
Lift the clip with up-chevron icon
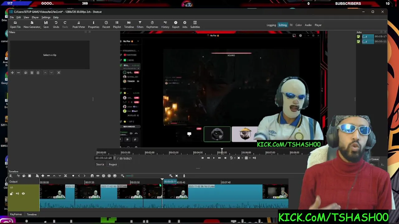tap(54, 176)
